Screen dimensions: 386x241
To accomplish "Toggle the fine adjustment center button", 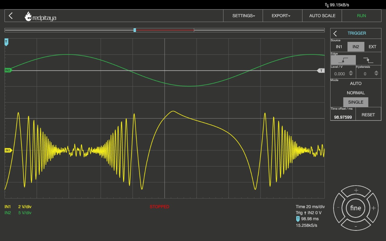I will [356, 208].
